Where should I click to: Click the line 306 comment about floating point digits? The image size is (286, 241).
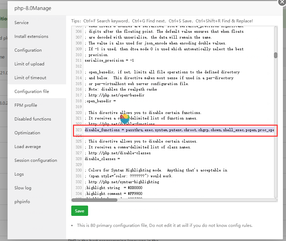[x=164, y=31]
